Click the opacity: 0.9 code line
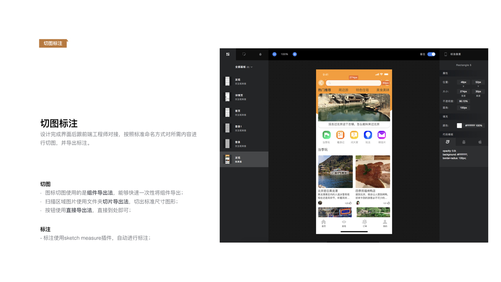 coord(449,151)
